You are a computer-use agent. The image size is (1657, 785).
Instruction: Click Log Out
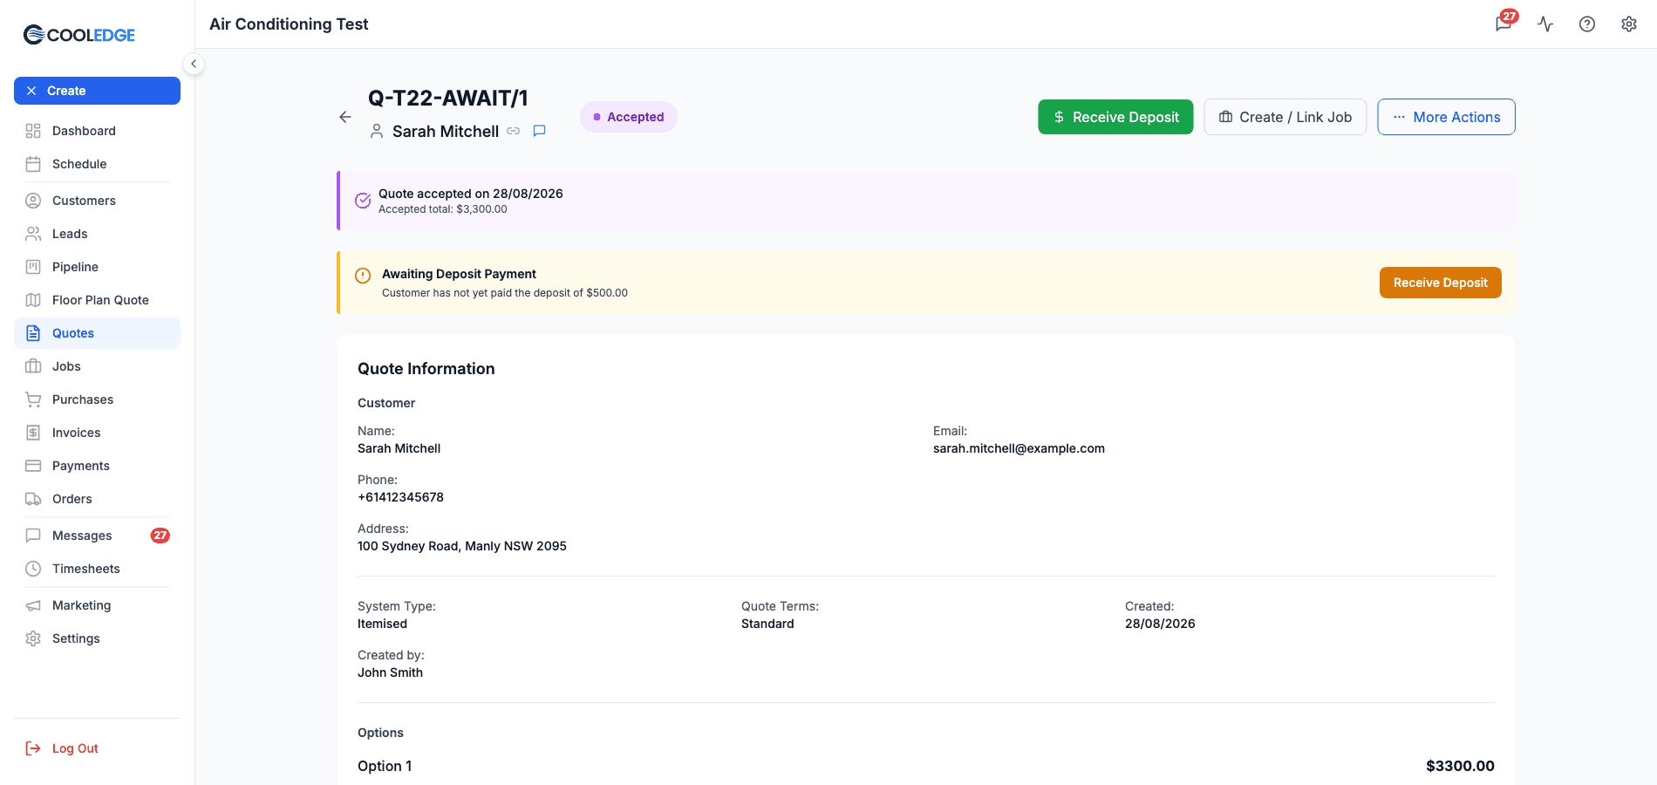click(x=97, y=748)
